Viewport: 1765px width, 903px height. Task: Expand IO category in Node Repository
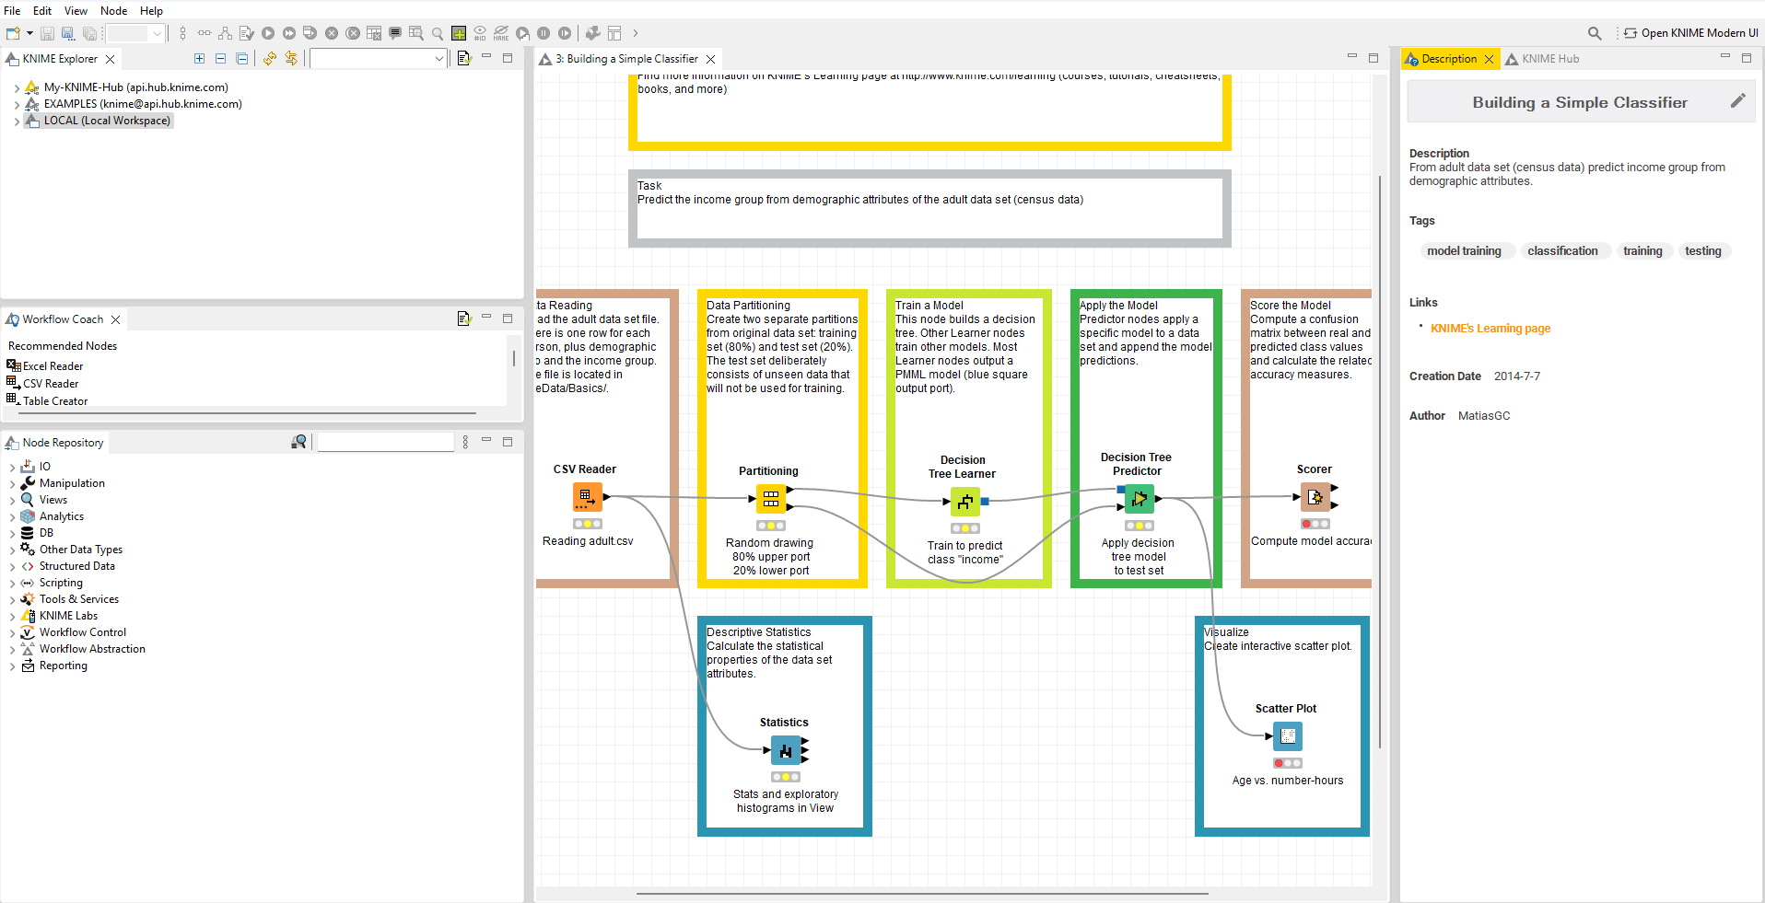click(x=12, y=468)
